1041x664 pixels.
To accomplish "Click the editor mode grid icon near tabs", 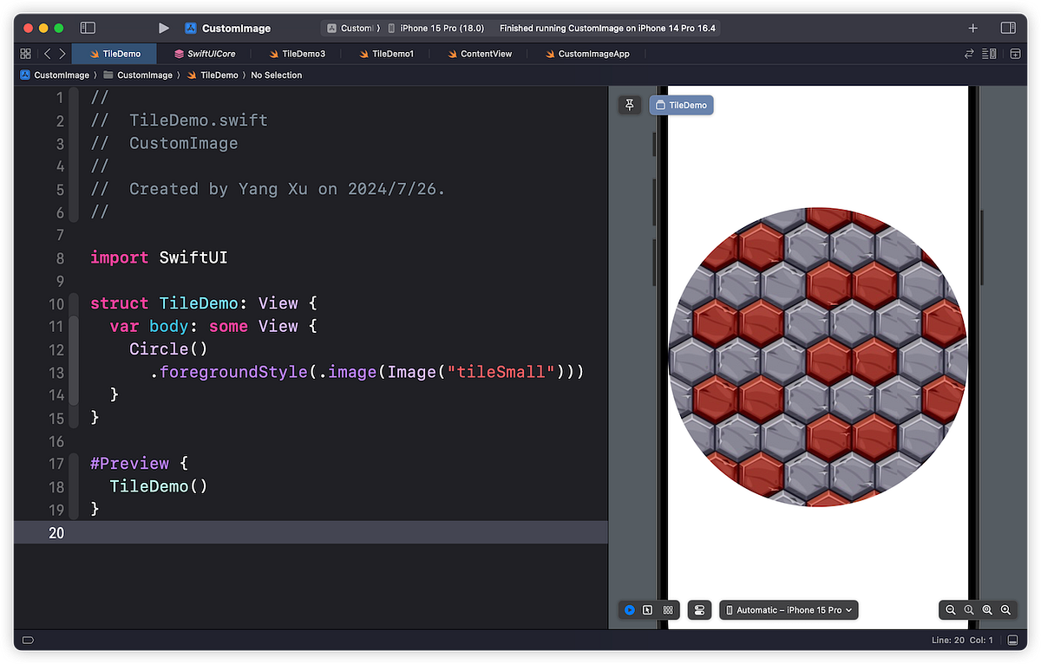I will (25, 53).
